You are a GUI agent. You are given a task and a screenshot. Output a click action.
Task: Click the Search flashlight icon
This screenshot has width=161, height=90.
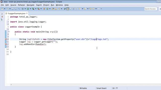coord(59,9)
